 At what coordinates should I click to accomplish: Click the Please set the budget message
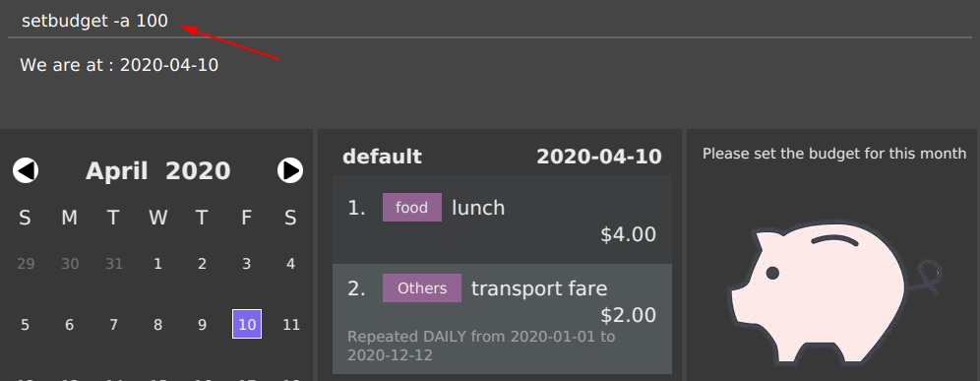[x=834, y=154]
